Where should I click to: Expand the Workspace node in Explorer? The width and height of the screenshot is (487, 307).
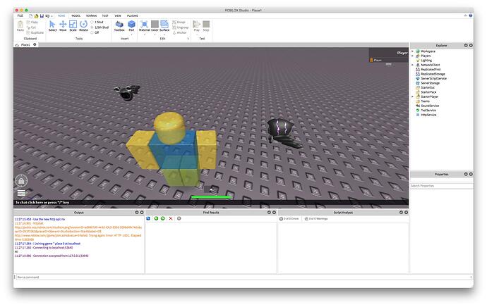click(x=414, y=51)
